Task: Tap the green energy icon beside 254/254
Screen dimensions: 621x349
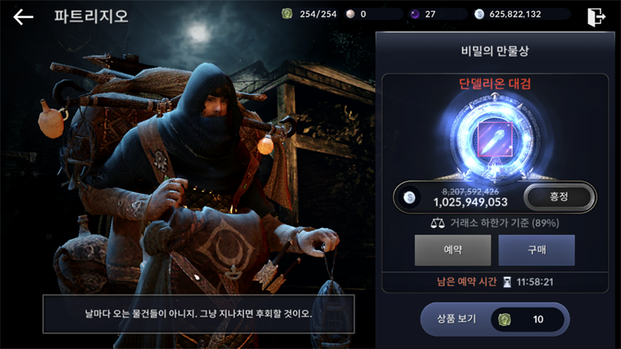Action: coord(287,14)
